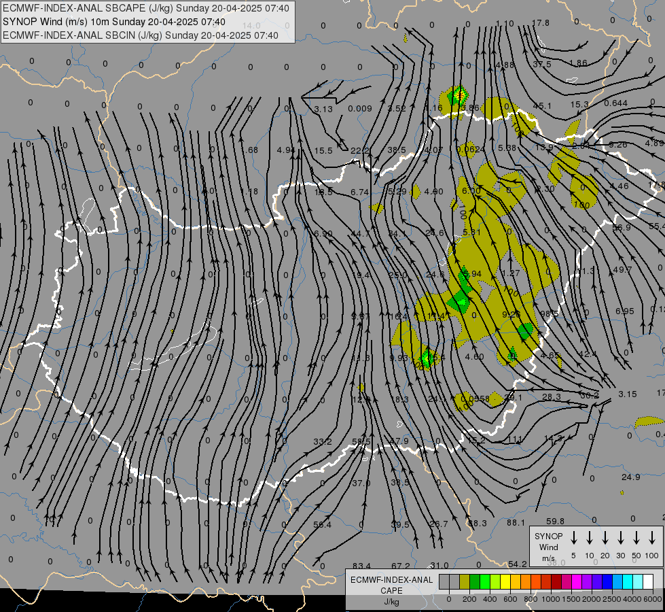This screenshot has height=612, width=665.
Task: Click the '49.7' value on the map
Action: pyautogui.click(x=623, y=269)
